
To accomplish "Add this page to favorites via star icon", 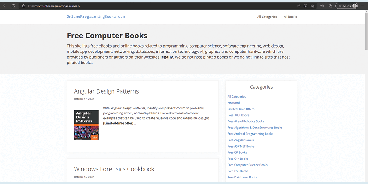I will tap(312, 6).
